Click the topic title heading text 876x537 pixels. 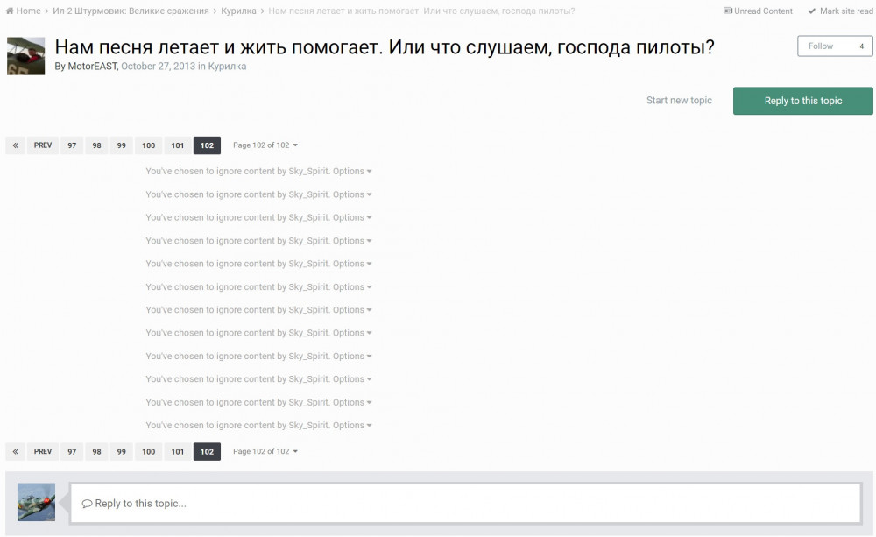385,47
